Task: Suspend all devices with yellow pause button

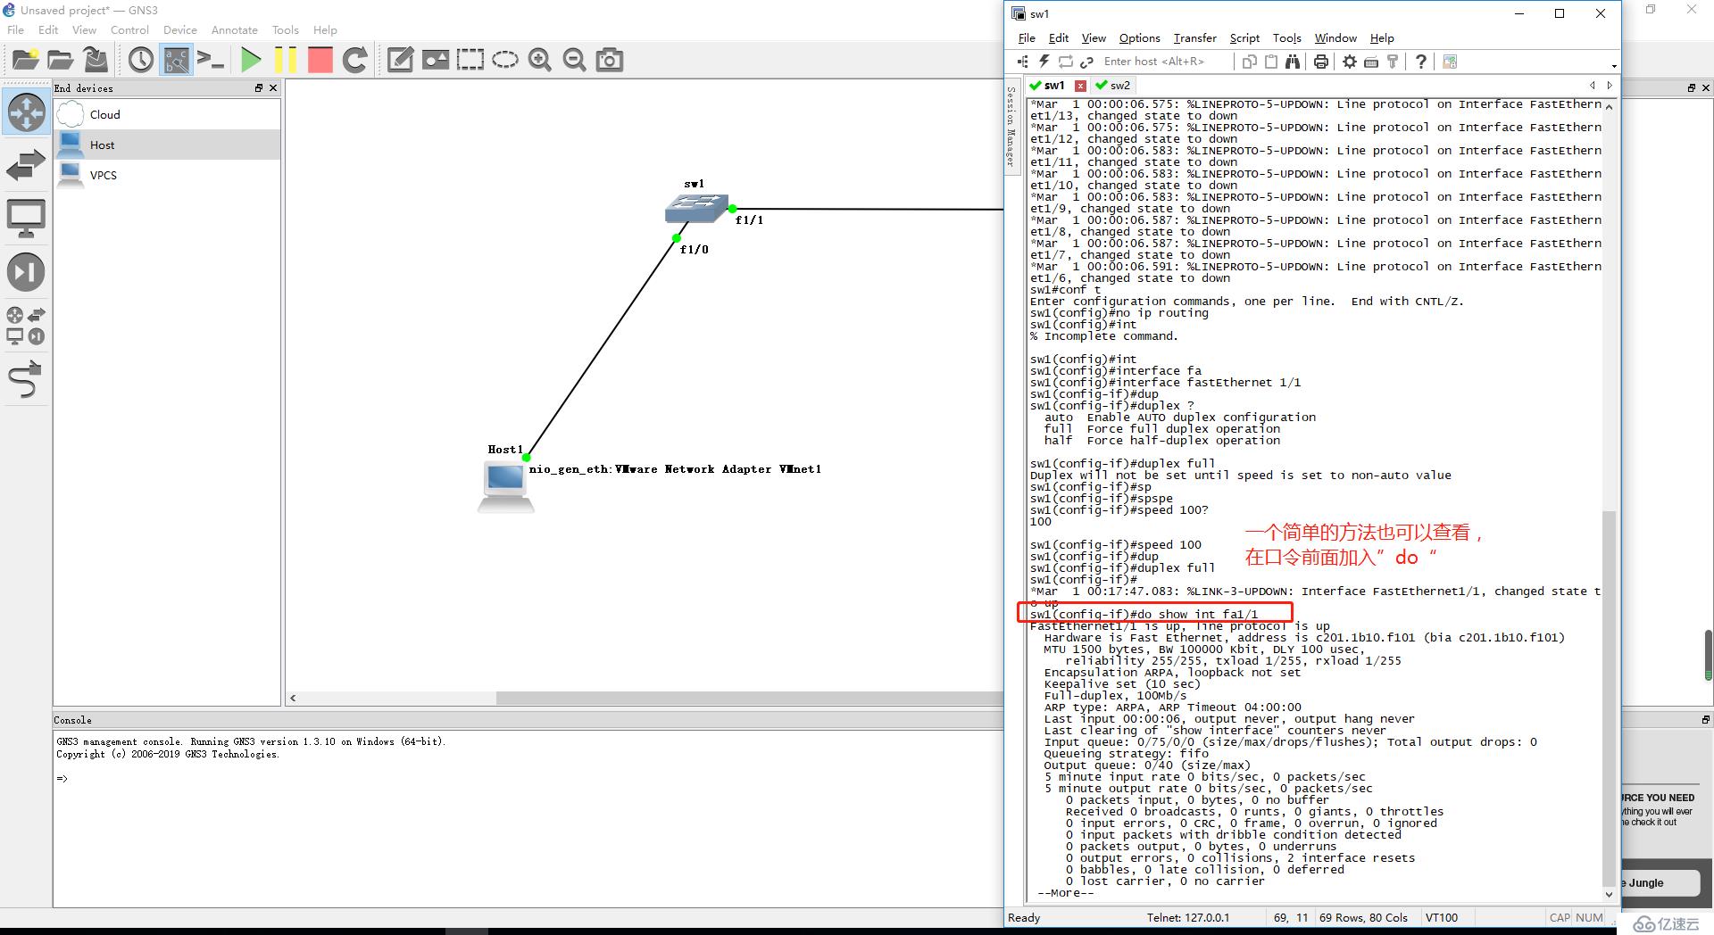Action: pos(286,60)
